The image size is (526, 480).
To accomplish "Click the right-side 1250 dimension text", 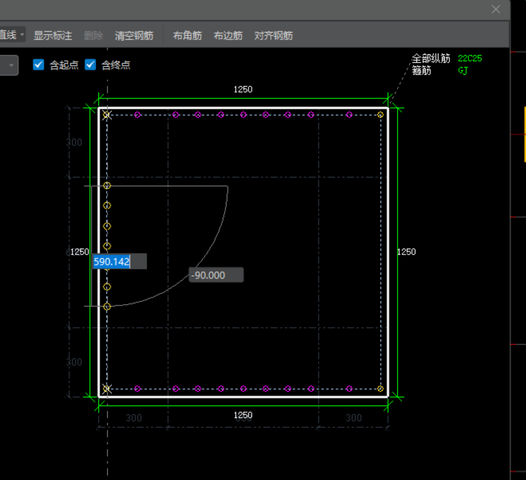I will (x=406, y=252).
